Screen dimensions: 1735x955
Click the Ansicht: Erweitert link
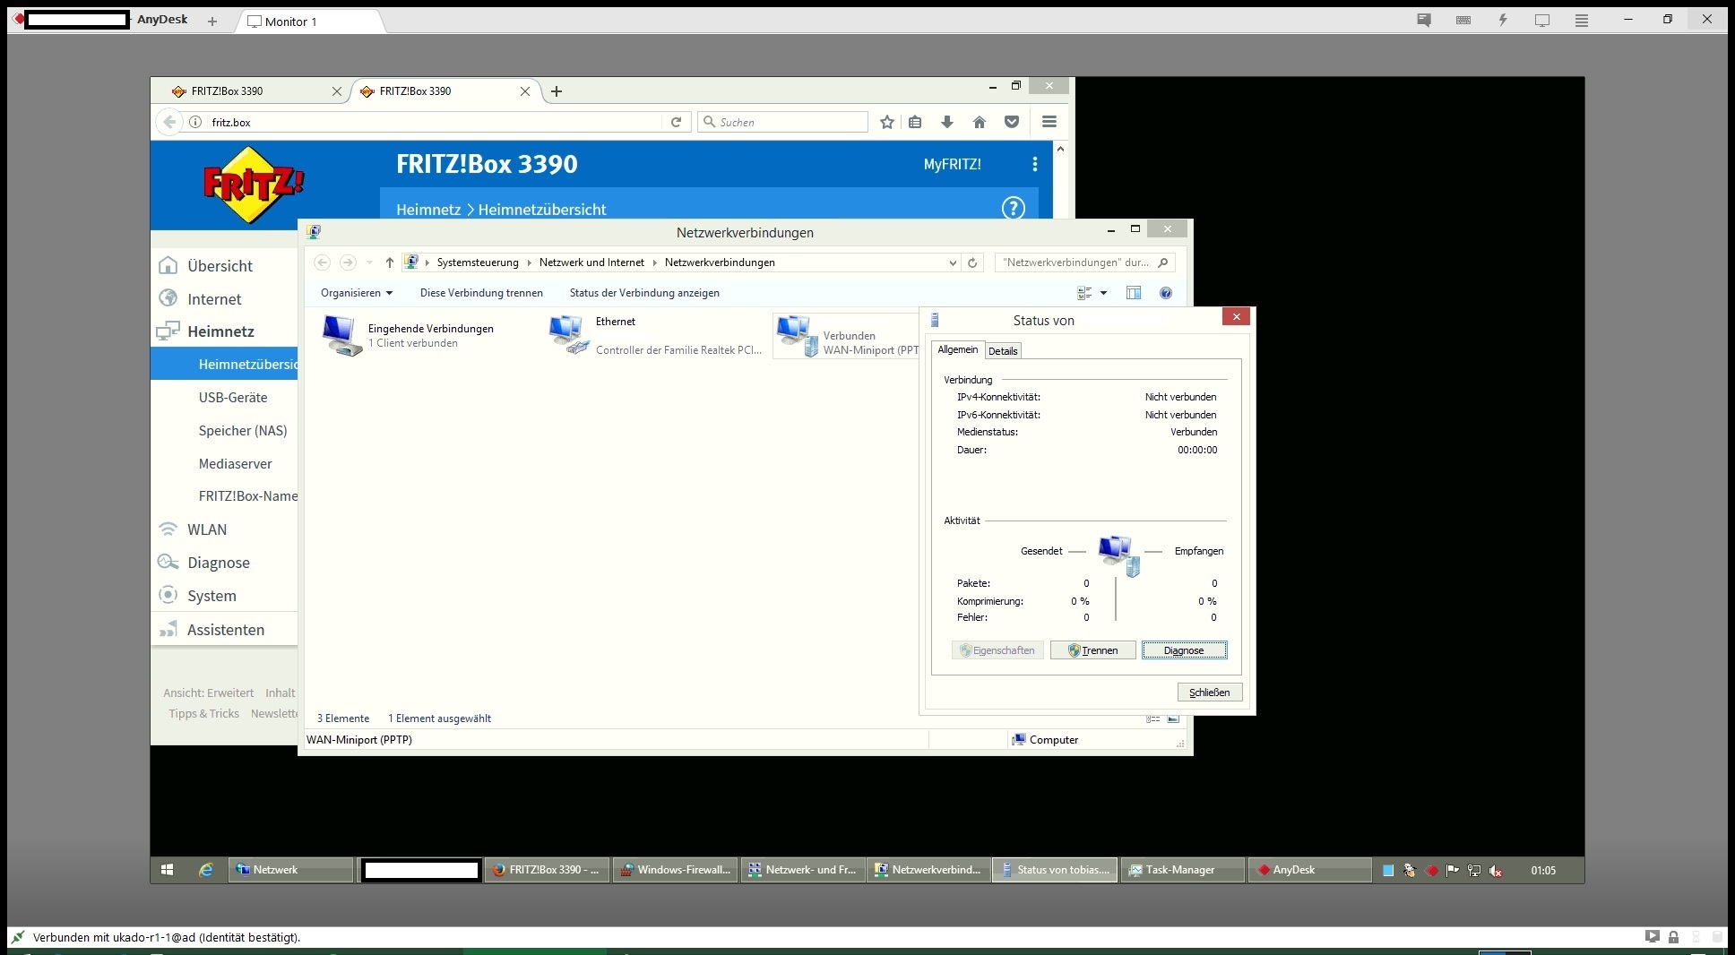[208, 693]
